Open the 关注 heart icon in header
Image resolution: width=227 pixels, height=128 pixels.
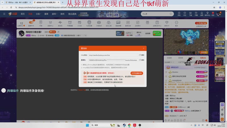point(185,14)
